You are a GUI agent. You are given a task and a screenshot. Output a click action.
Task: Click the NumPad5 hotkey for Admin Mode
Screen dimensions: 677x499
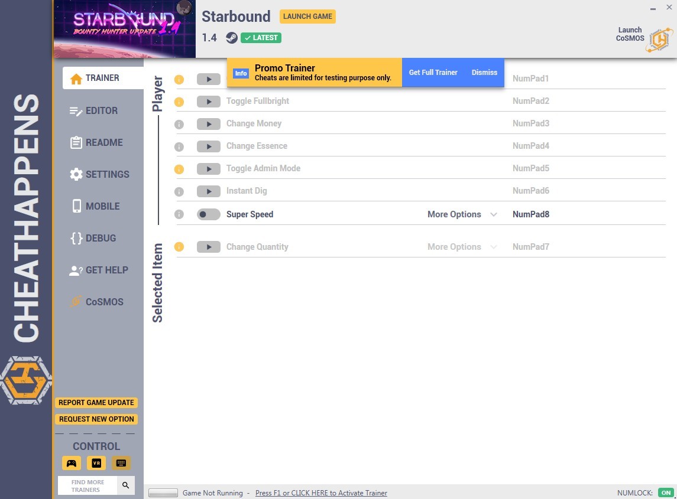point(530,168)
